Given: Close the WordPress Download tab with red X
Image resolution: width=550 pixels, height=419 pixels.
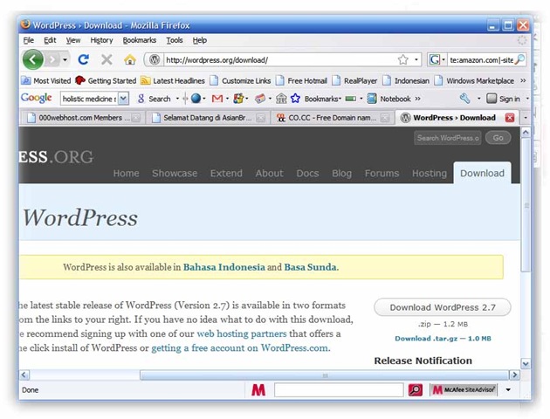Looking at the screenshot, I should coord(510,118).
